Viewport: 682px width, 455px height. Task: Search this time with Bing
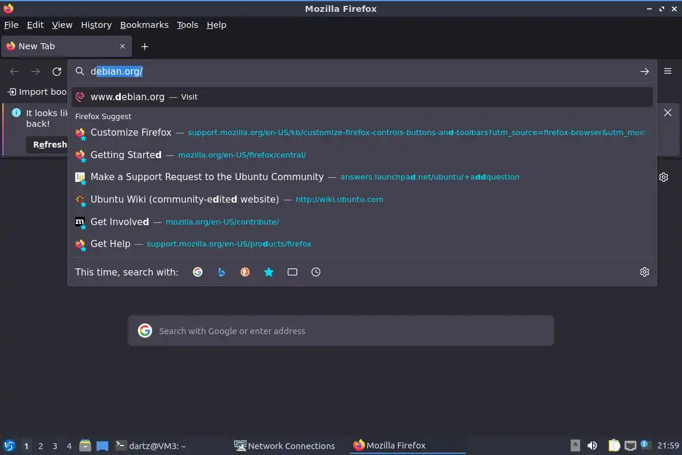point(221,272)
